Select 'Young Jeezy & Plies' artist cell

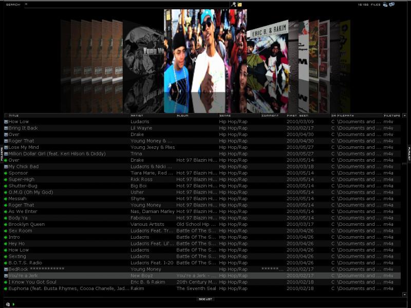coord(153,147)
